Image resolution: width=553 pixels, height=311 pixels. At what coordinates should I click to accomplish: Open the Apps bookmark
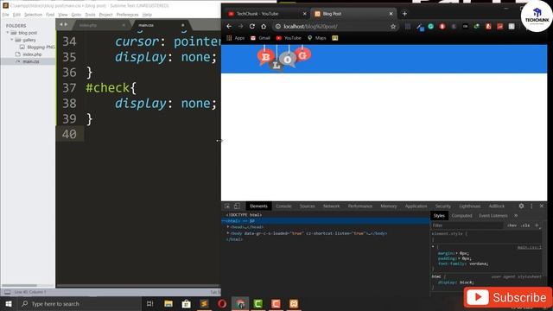[x=236, y=38]
